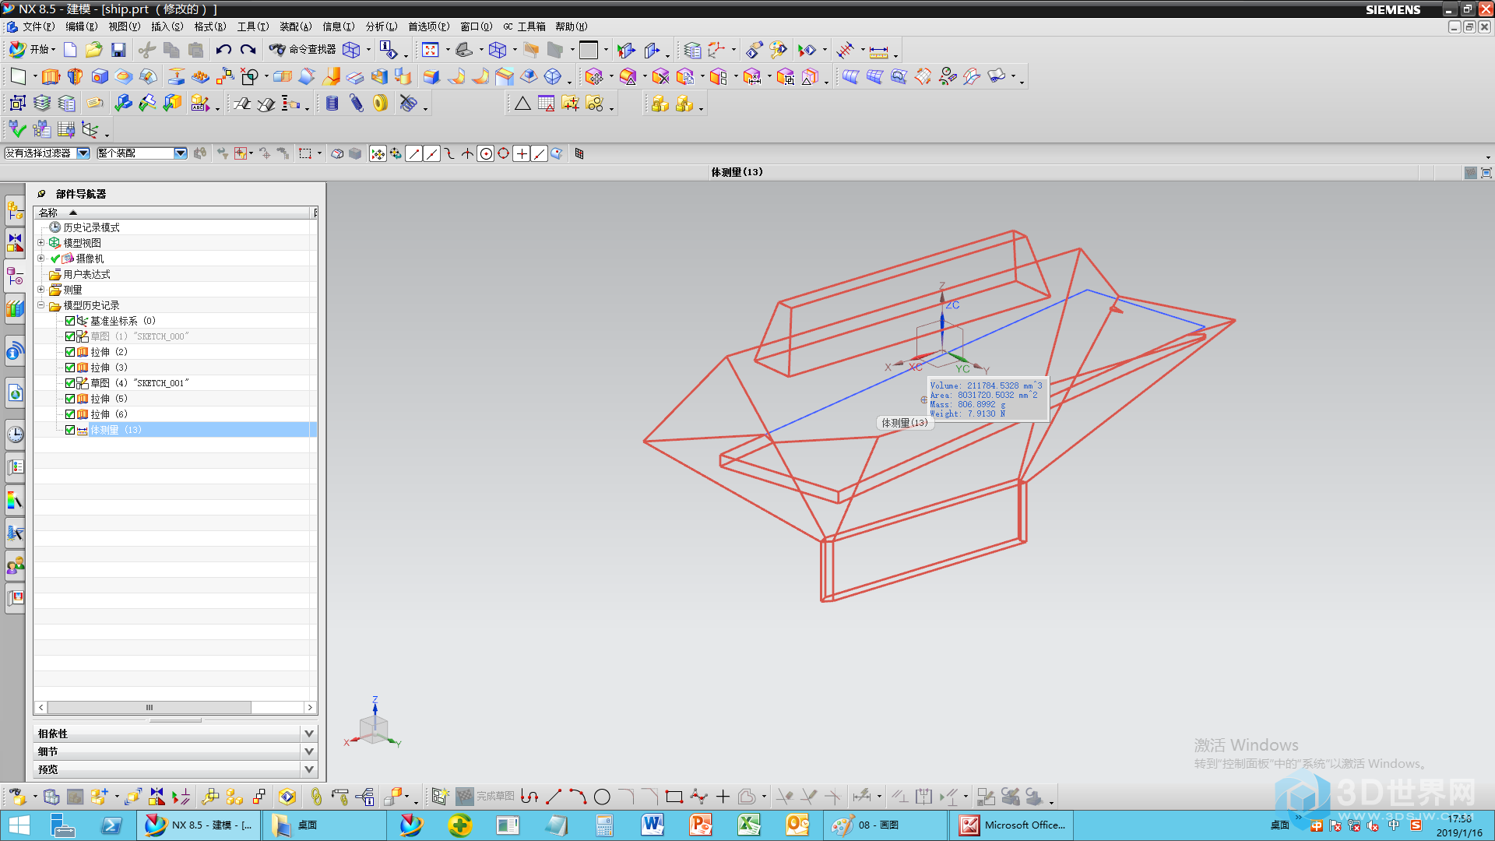Expand the 测量 tree node
Viewport: 1495px width, 841px height.
coord(41,290)
